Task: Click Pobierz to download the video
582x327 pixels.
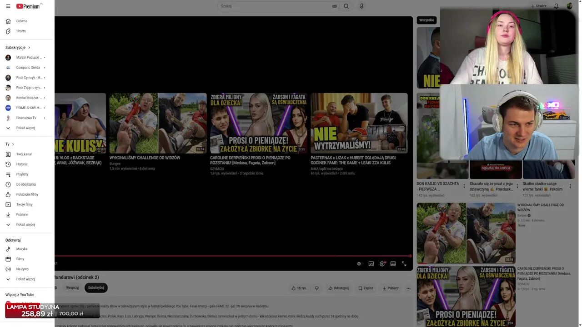Action: click(x=391, y=288)
